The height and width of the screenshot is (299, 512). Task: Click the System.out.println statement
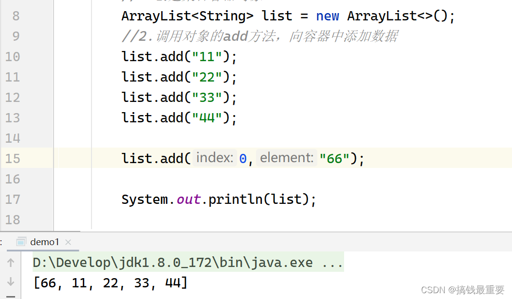coord(218,199)
